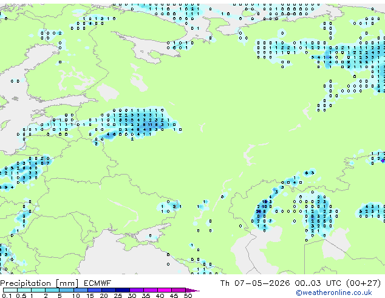Pick the violet 30–35 mm legend swatch
Viewport: 385px width, 298px height.
point(137,290)
